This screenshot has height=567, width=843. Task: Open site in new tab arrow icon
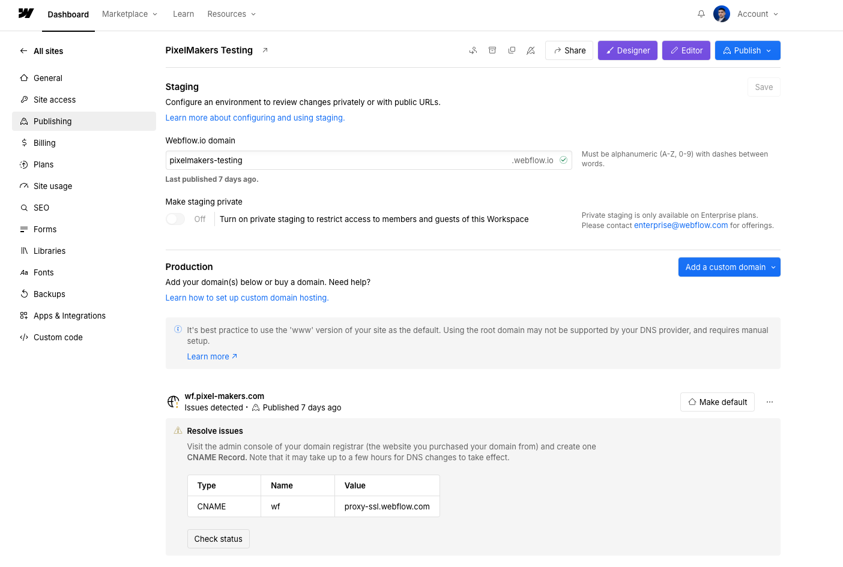[265, 50]
